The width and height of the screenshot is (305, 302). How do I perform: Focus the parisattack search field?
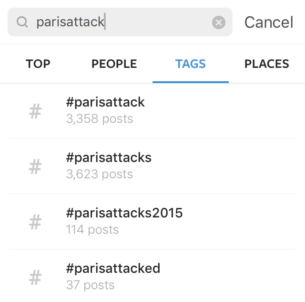pos(119,22)
